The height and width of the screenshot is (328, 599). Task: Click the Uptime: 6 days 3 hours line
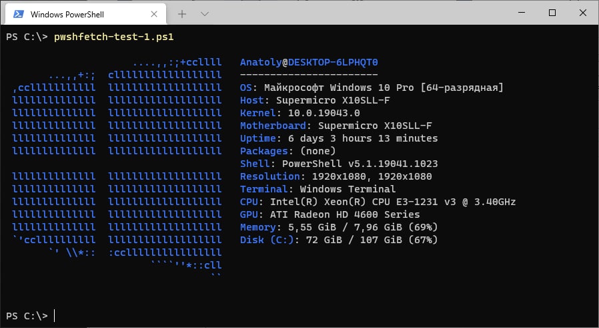(x=339, y=138)
